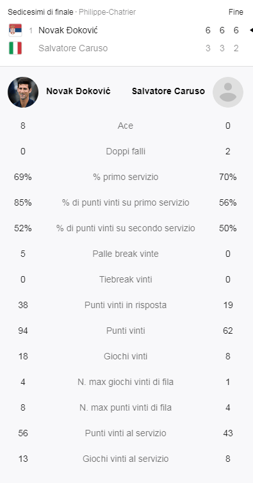Viewport: 253px width, 483px height.
Task: Click Đoković's seed number 1
Action: coord(31,31)
